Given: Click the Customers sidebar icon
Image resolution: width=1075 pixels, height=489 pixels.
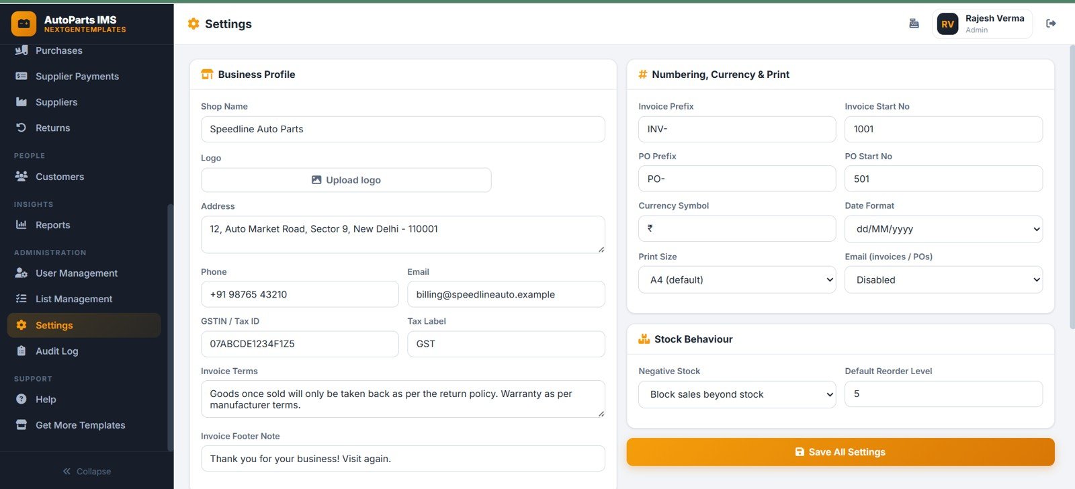Looking at the screenshot, I should point(21,177).
